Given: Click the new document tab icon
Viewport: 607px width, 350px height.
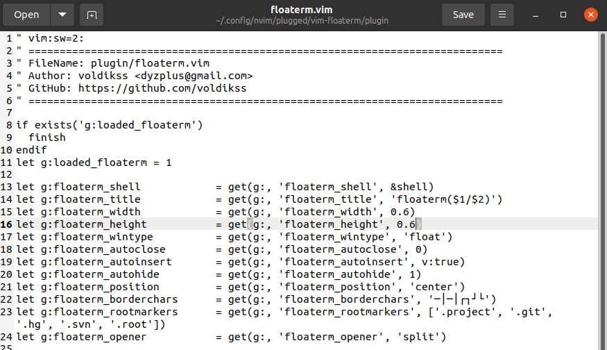Looking at the screenshot, I should (x=91, y=15).
